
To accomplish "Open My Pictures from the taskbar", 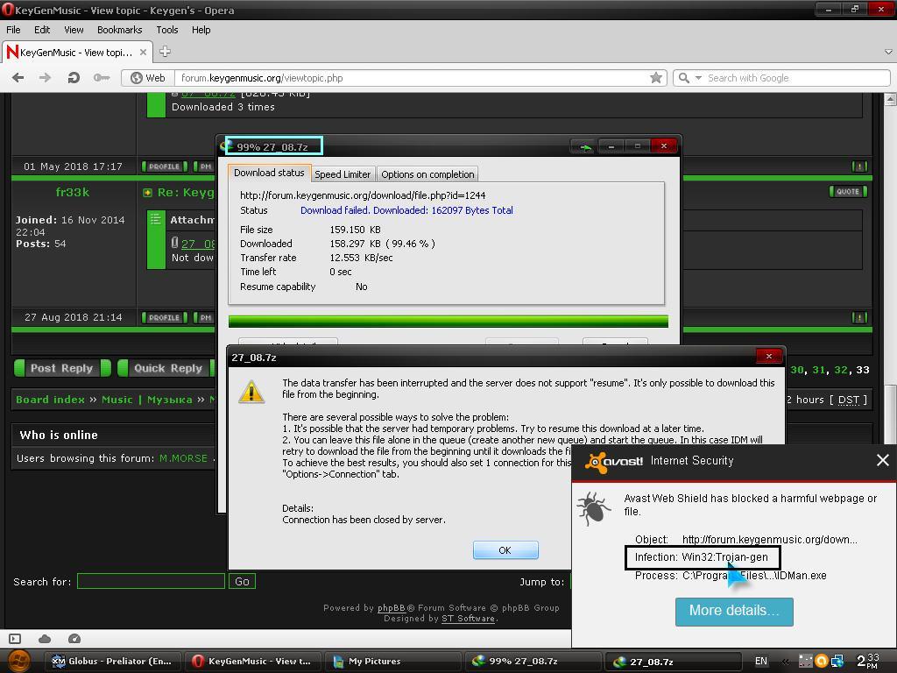I will (x=393, y=662).
